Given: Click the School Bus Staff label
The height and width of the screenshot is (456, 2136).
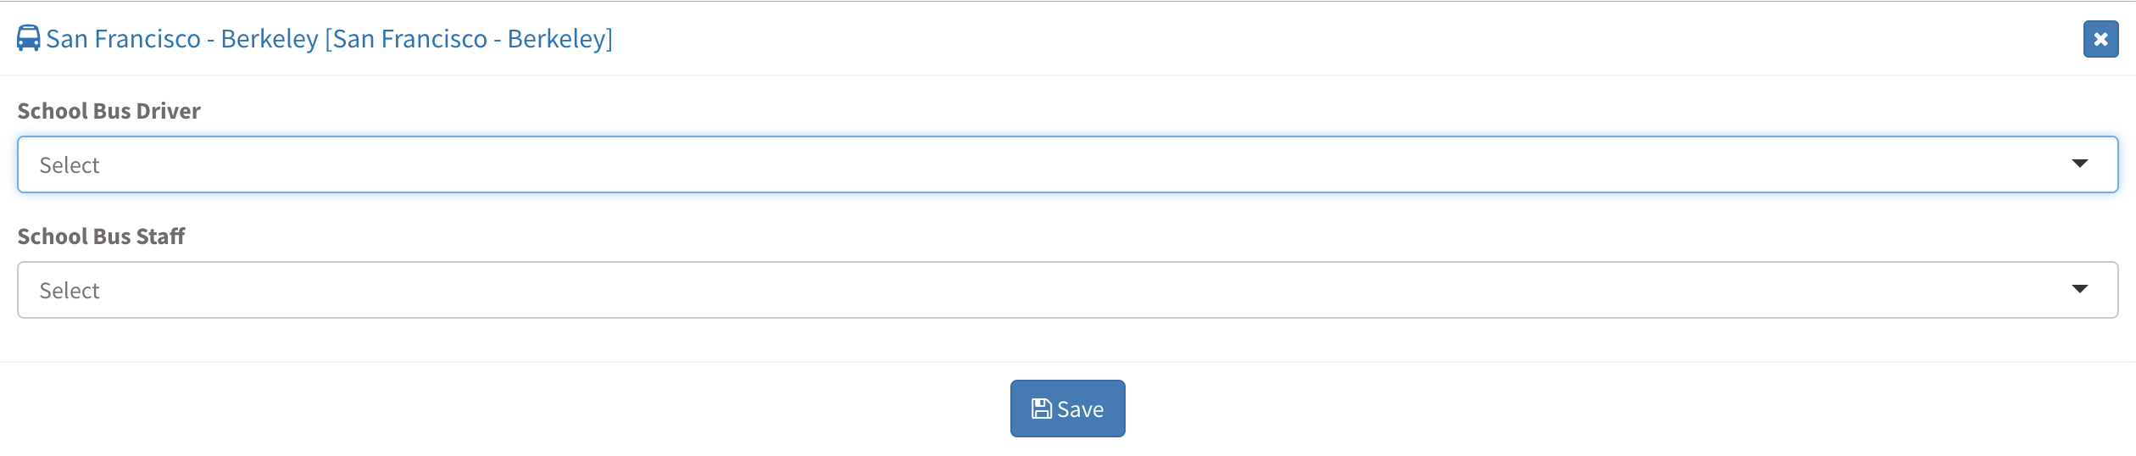Looking at the screenshot, I should [x=101, y=236].
